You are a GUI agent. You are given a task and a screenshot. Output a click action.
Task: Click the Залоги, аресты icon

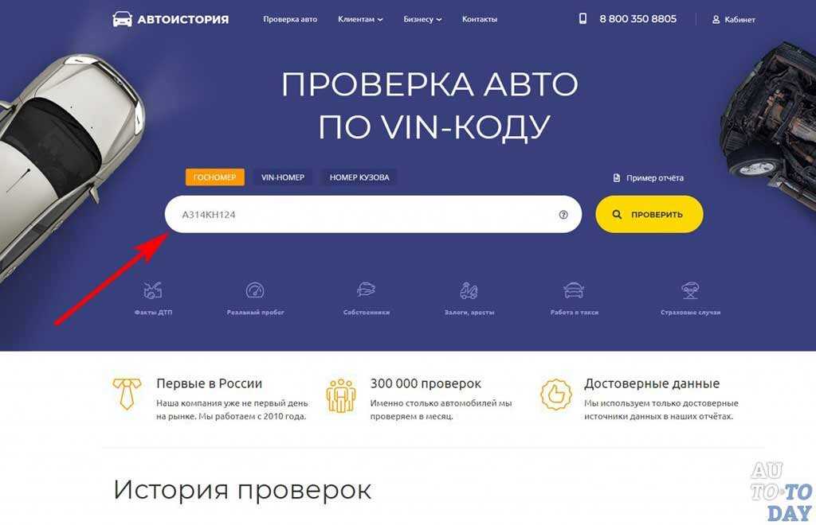click(x=469, y=290)
